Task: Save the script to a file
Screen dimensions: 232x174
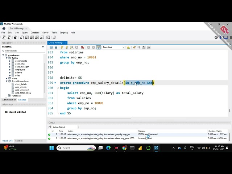Action: 56,47
